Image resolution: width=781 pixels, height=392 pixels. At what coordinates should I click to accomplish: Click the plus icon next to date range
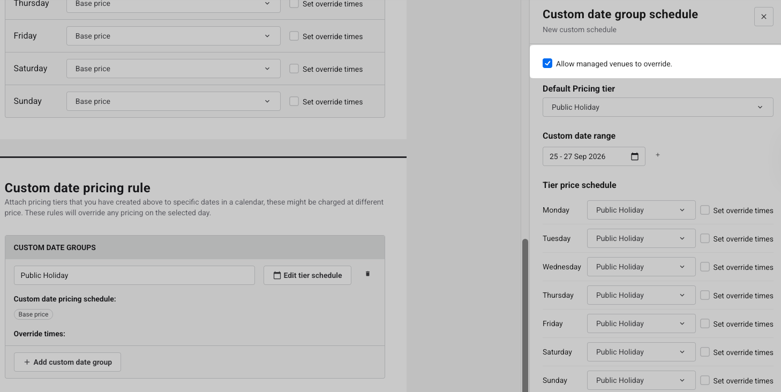tap(658, 155)
